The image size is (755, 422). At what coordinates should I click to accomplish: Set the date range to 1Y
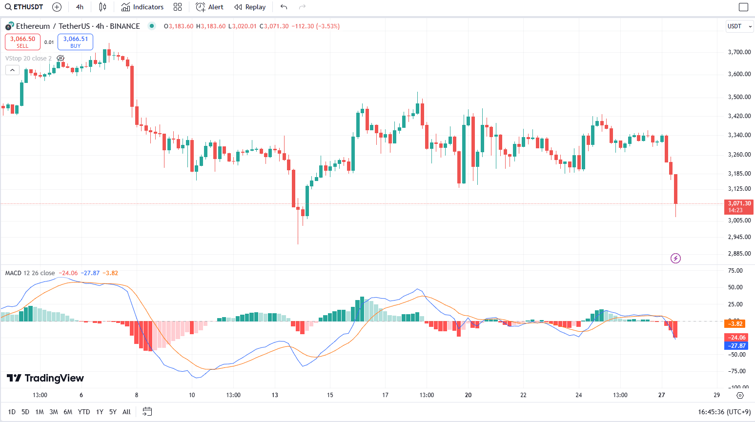100,412
